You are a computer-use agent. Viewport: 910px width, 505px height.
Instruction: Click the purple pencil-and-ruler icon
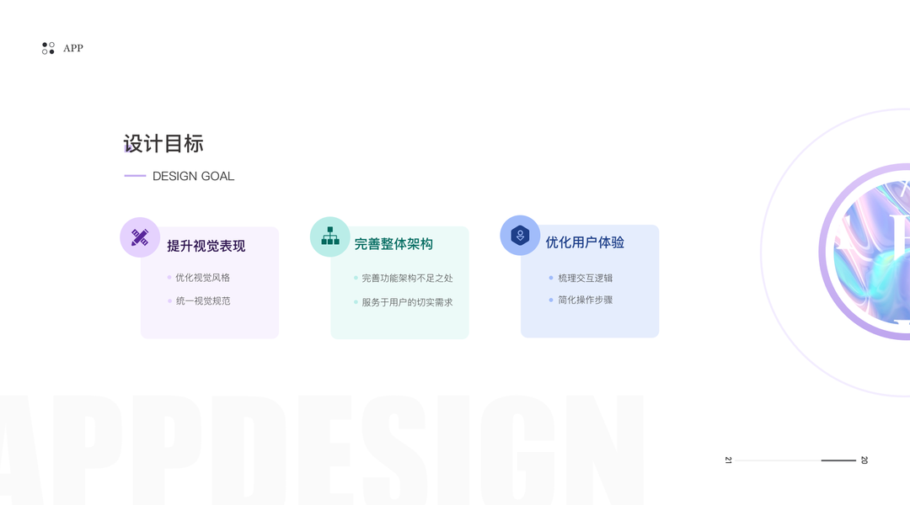(x=140, y=237)
